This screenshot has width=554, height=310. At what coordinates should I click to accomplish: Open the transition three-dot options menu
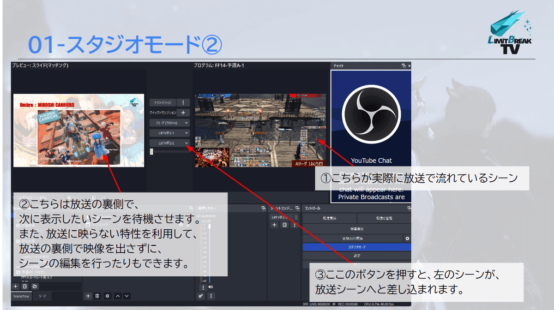183,102
